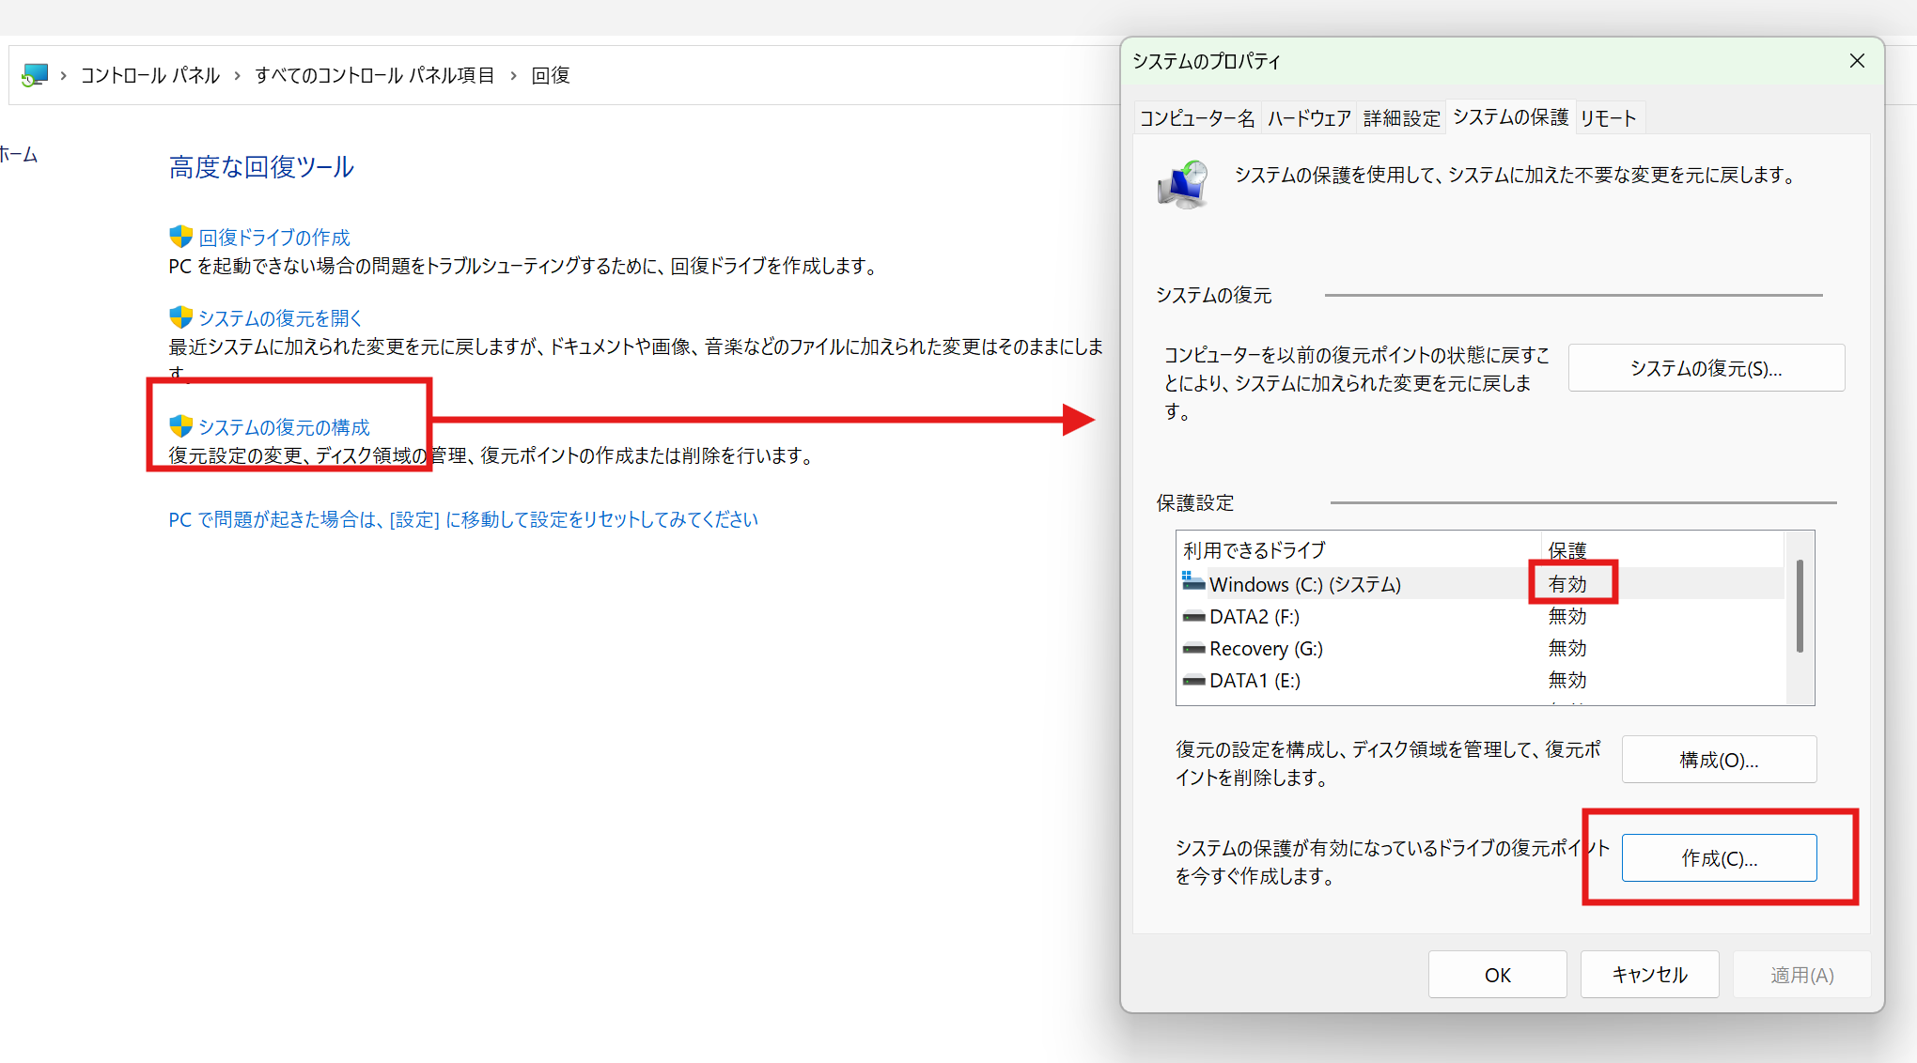
Task: Click the control panel icon in the breadcrumb
Action: [x=35, y=75]
